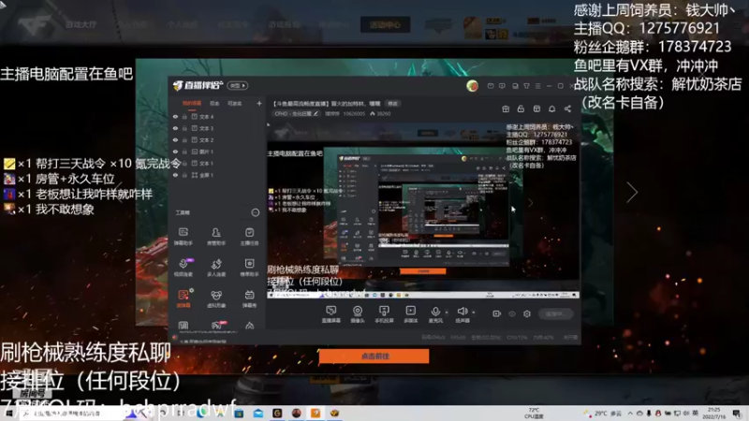
Task: Click orange 点击前往 button in game window
Action: (x=374, y=356)
